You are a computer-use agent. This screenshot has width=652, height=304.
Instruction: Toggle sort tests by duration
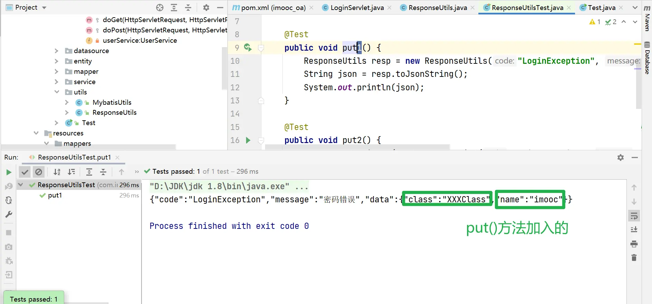71,172
